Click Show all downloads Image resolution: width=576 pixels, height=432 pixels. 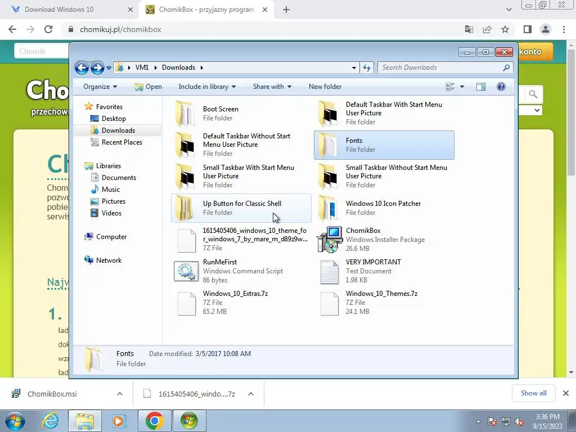tap(533, 393)
